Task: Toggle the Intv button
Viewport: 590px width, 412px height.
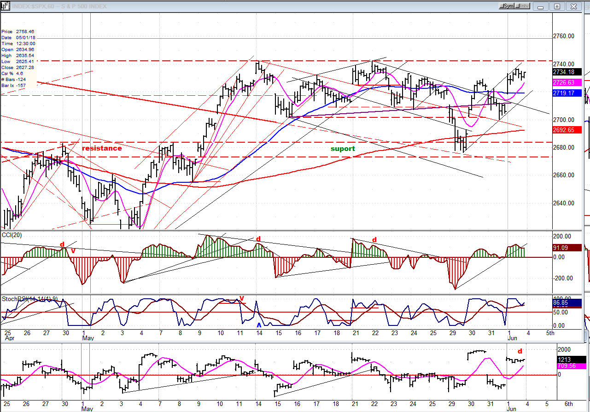Action: pyautogui.click(x=522, y=6)
